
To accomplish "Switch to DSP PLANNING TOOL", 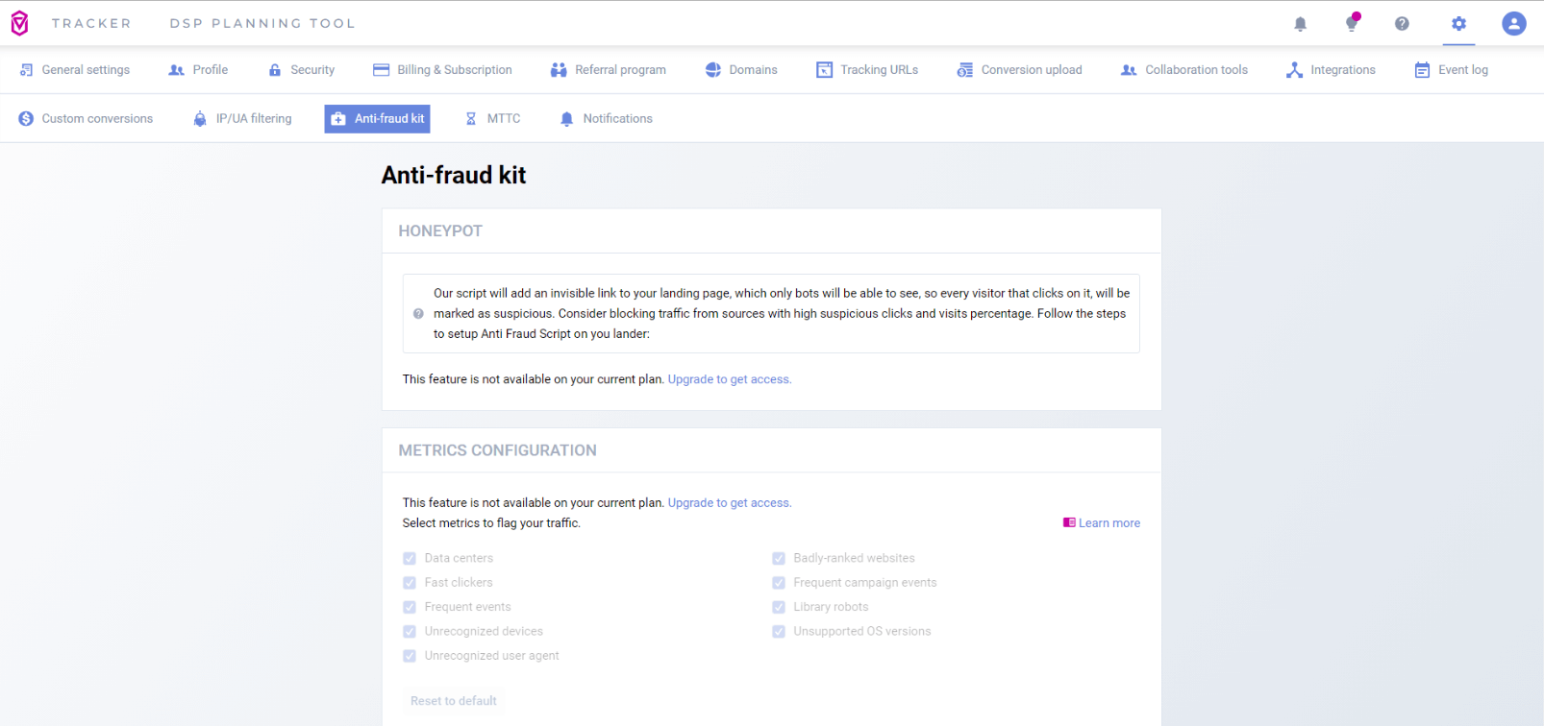I will click(262, 23).
